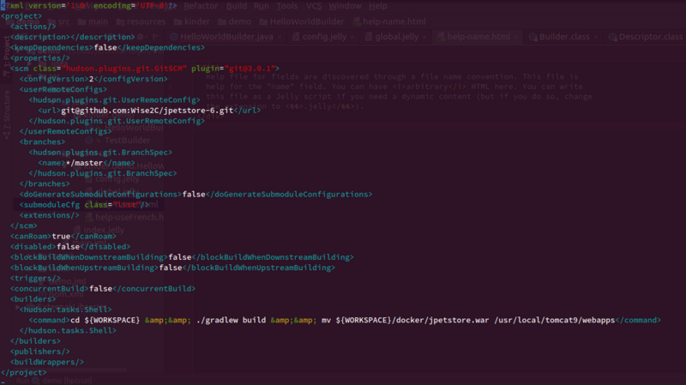
Task: Switch to Descriptor.class editor tab
Action: [x=651, y=37]
